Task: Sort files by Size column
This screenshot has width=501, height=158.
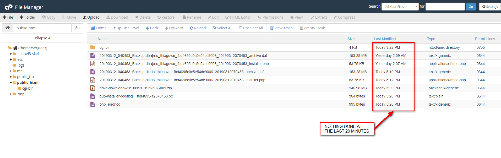Action: 351,39
